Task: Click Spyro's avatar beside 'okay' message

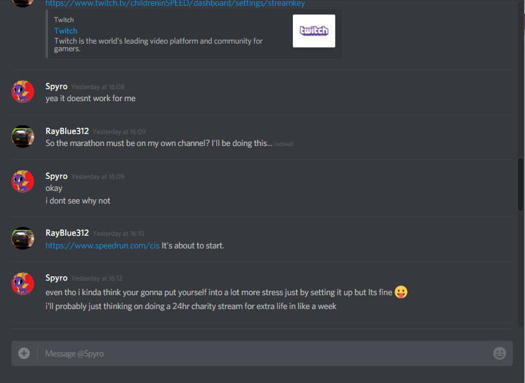Action: (23, 181)
